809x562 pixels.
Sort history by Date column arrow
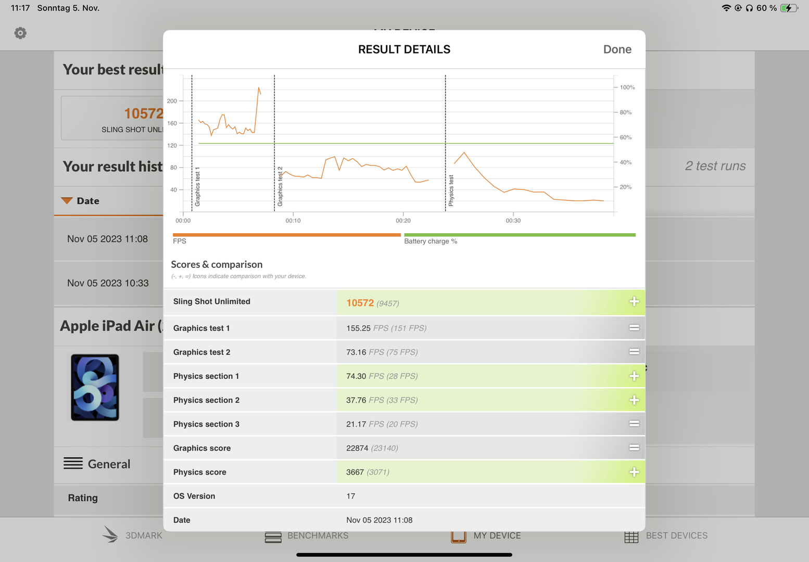point(67,201)
